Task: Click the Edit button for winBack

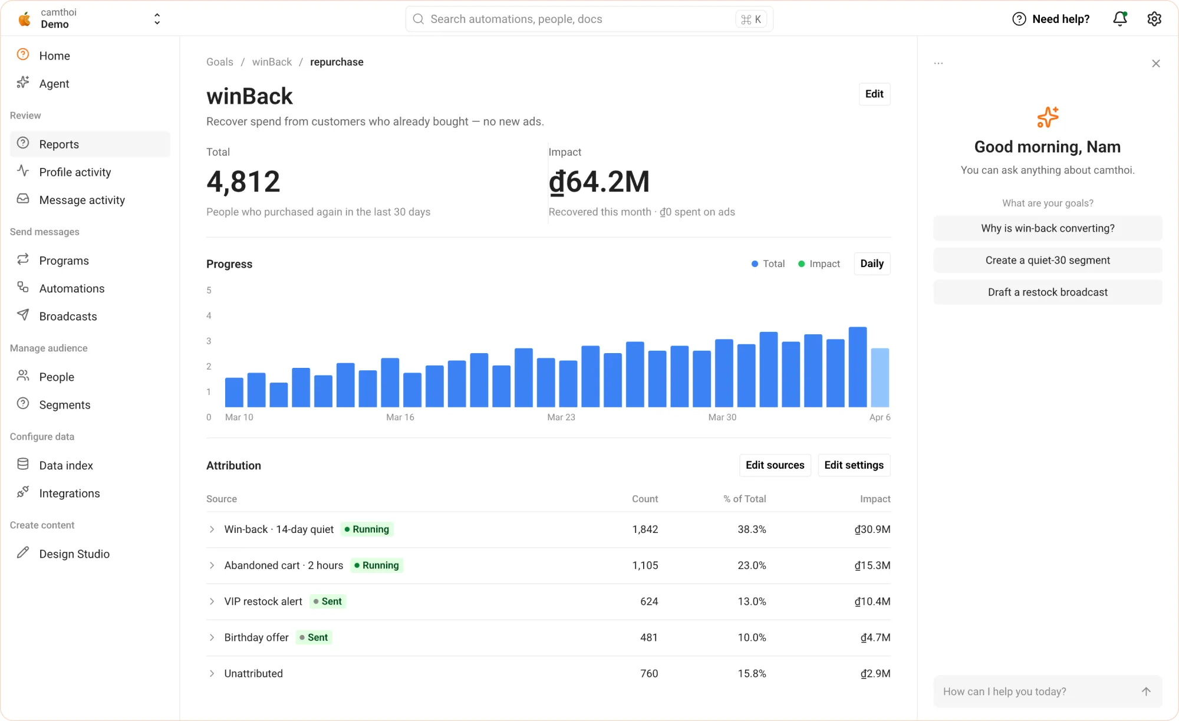Action: (874, 94)
